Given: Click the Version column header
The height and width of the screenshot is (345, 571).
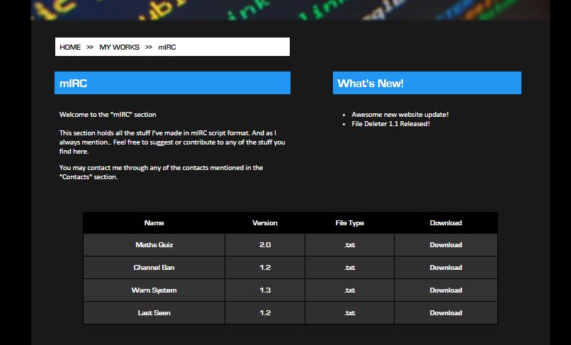Looking at the screenshot, I should point(265,222).
